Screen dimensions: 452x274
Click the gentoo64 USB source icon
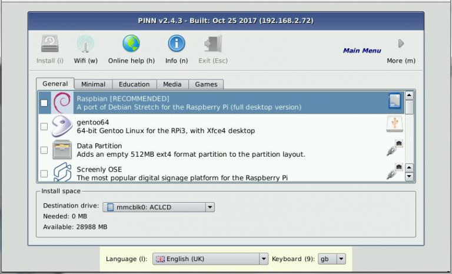[x=394, y=123]
